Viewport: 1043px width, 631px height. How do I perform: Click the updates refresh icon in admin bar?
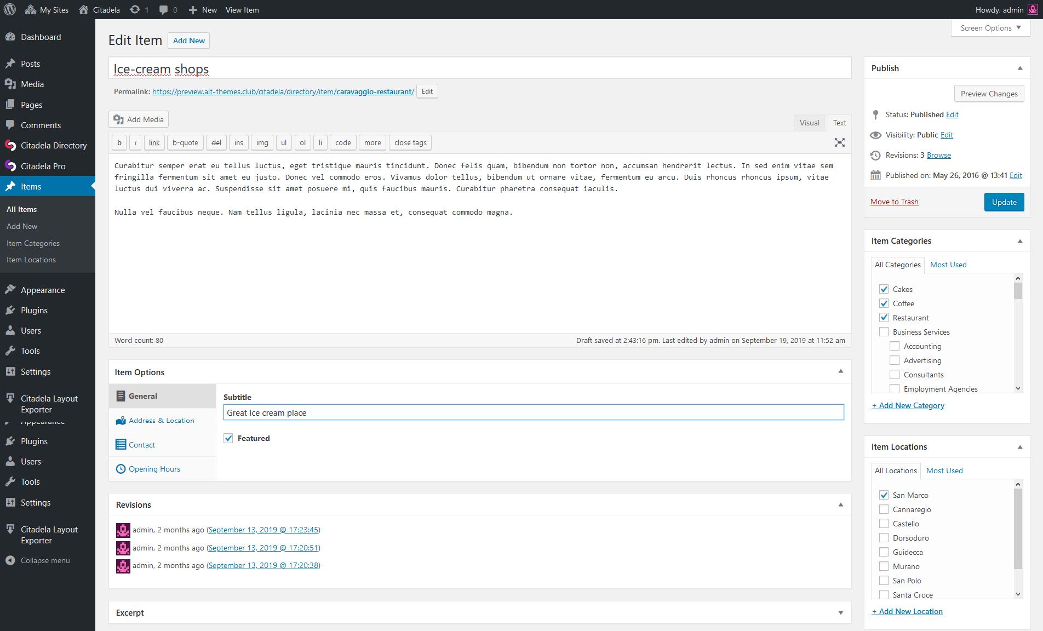coord(135,10)
